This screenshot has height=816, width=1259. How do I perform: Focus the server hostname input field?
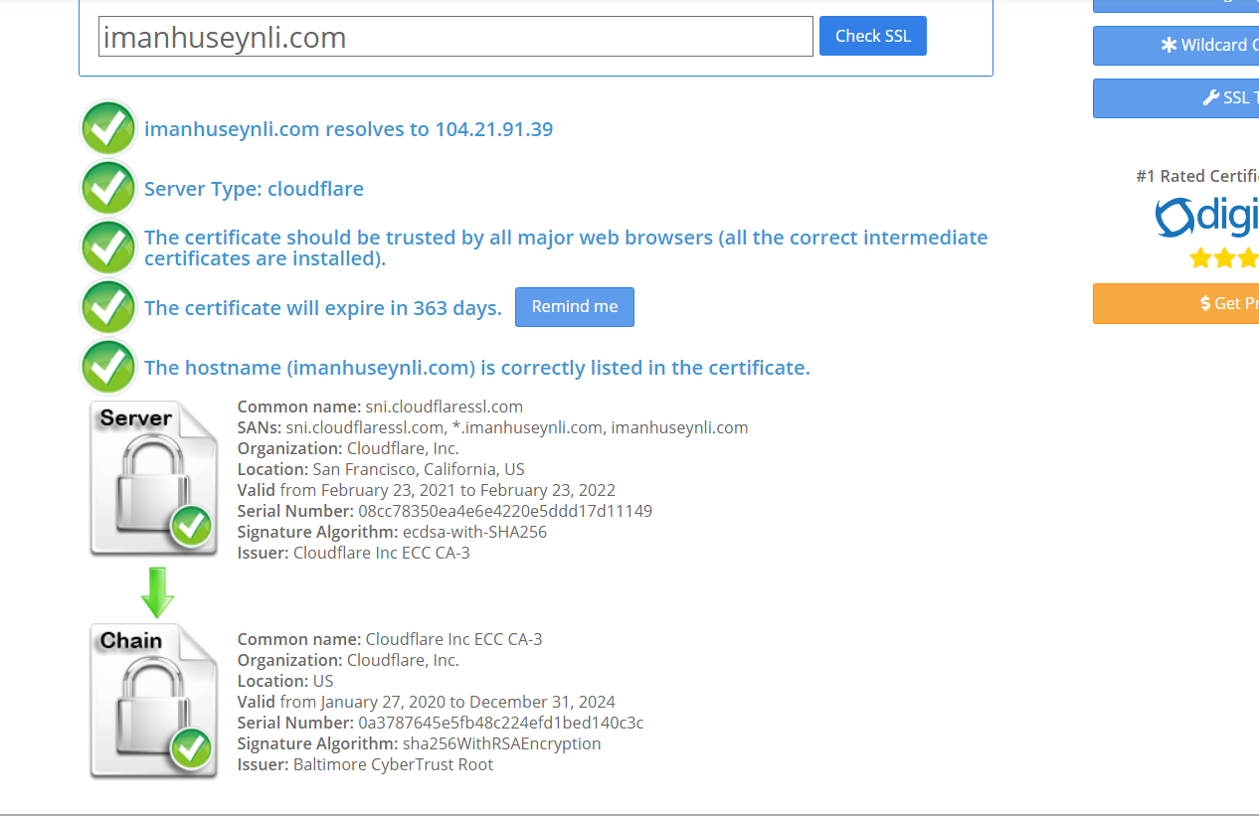(455, 37)
